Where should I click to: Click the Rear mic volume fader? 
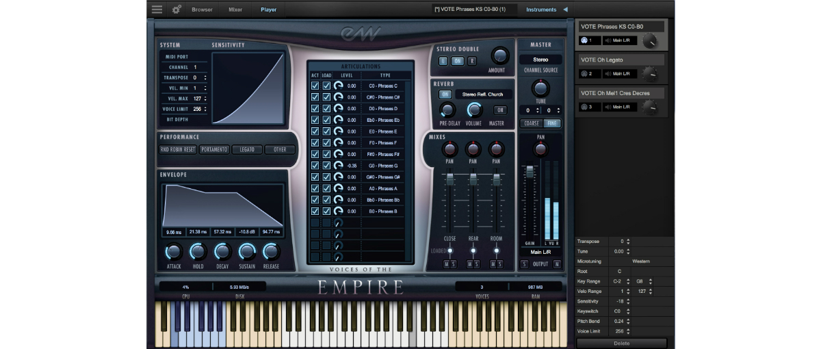[472, 179]
